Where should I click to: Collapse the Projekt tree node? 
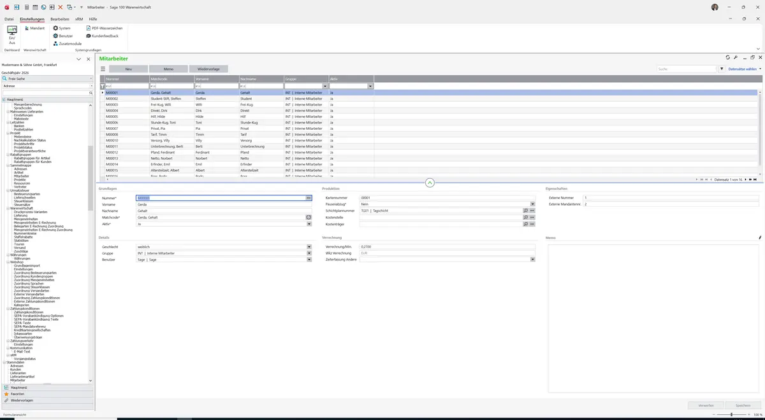coord(8,133)
